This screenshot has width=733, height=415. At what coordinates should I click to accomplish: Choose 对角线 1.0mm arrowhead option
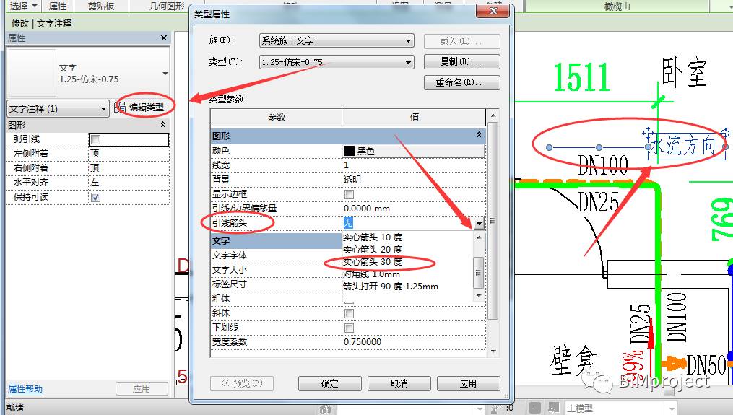(371, 274)
